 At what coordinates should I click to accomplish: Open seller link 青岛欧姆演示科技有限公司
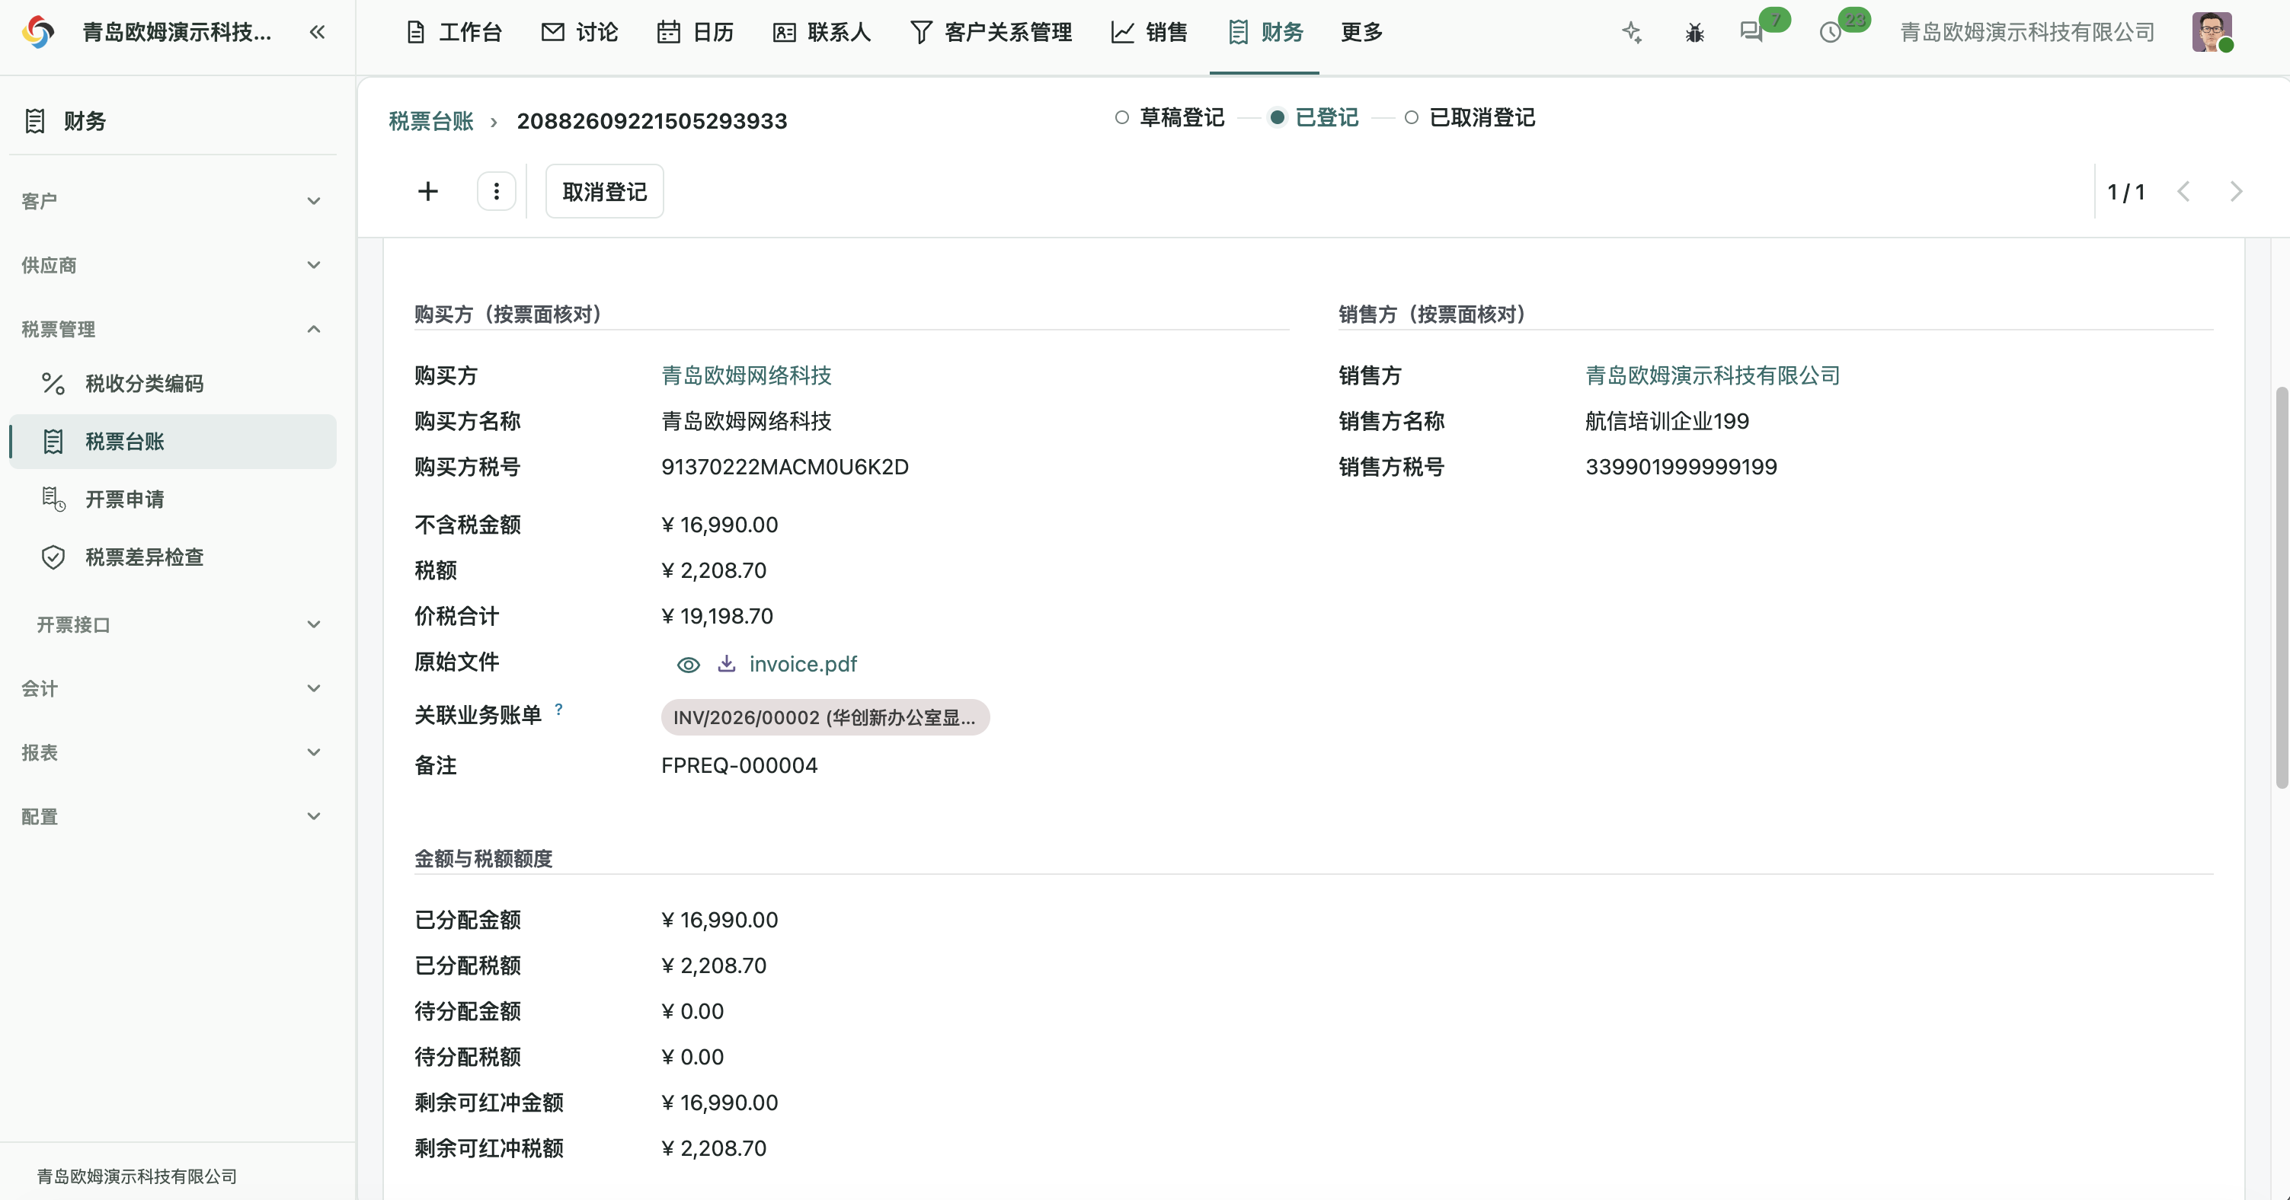point(1713,375)
